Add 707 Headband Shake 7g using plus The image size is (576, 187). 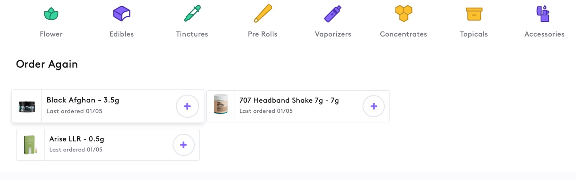tap(373, 106)
